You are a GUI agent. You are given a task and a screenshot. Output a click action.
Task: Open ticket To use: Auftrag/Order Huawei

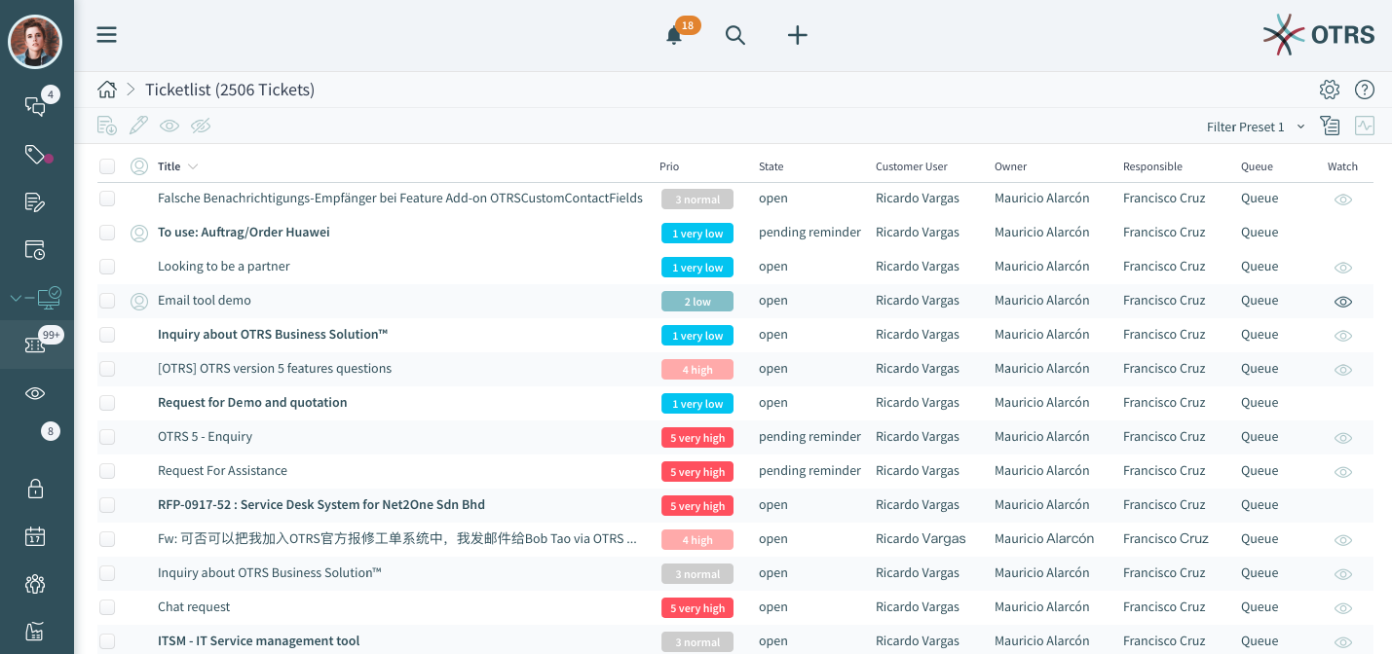tap(244, 232)
